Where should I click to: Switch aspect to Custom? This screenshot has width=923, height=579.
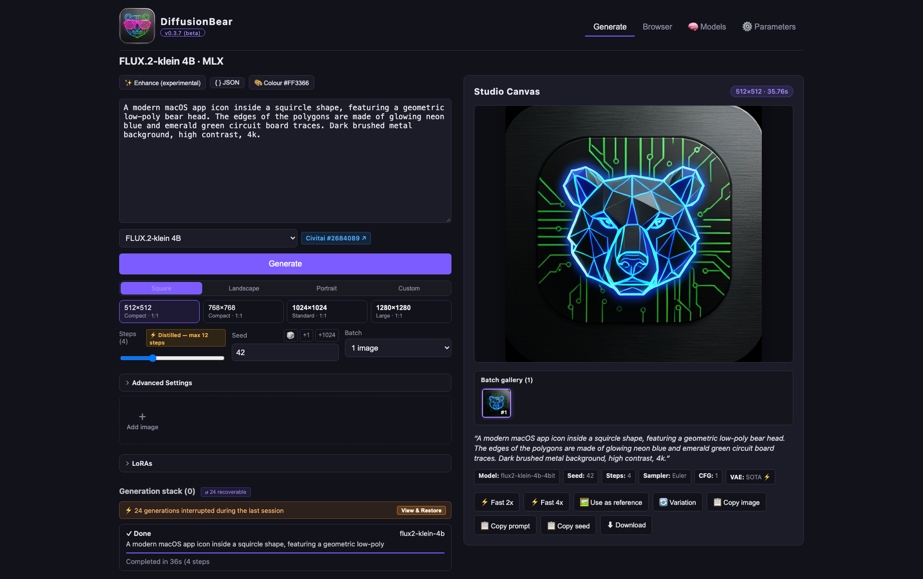[x=409, y=288]
